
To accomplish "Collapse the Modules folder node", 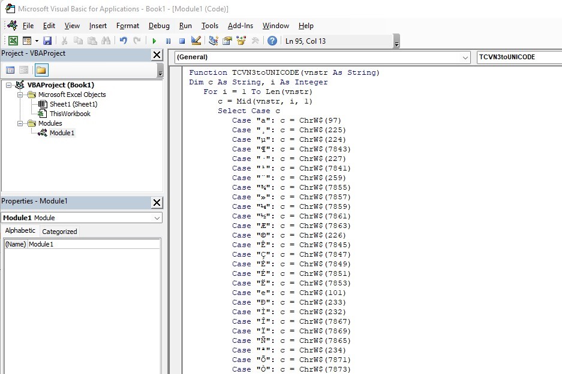I will [20, 123].
